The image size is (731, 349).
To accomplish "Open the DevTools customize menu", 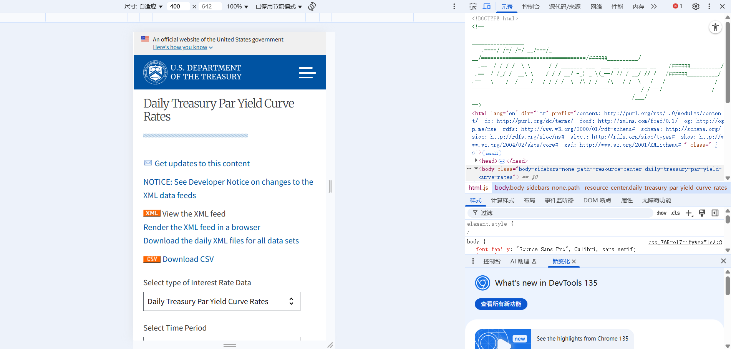I will pyautogui.click(x=709, y=7).
